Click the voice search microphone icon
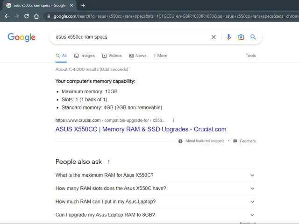Viewport: 299px width, 224px height. [x=228, y=37]
